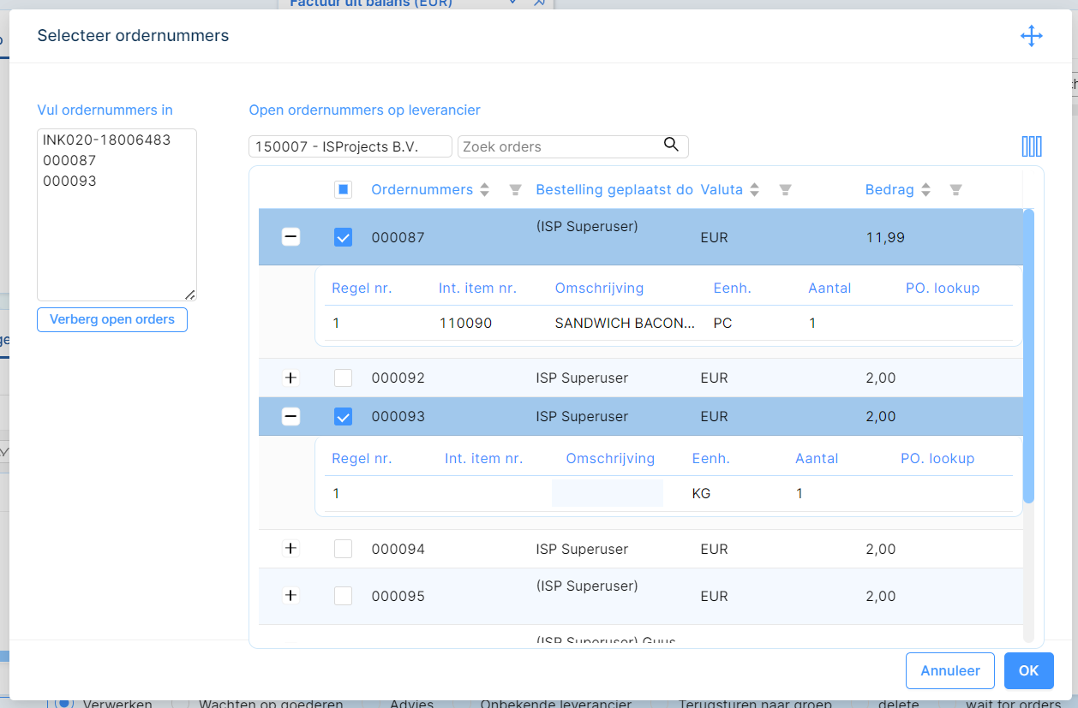Screen dimensions: 1078x708
Task: Check order 000094 checkbox
Action: click(x=343, y=549)
